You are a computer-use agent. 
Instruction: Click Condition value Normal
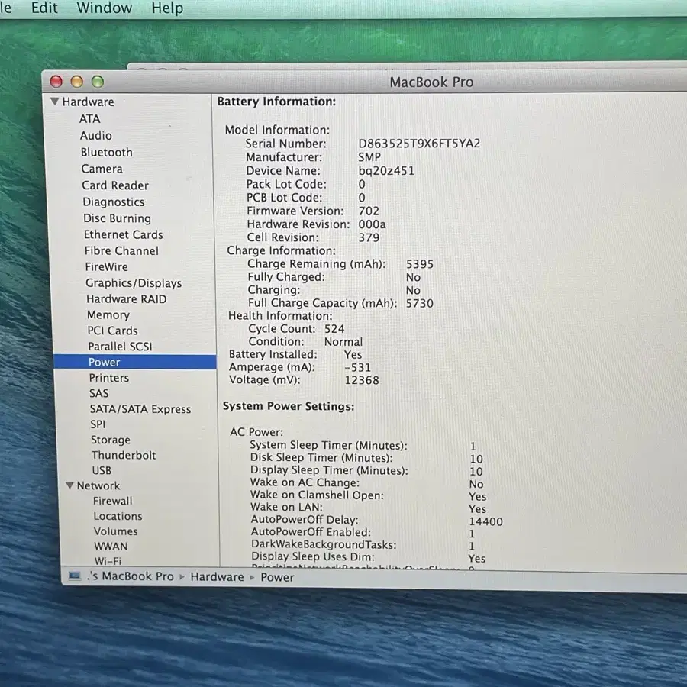[x=343, y=342]
